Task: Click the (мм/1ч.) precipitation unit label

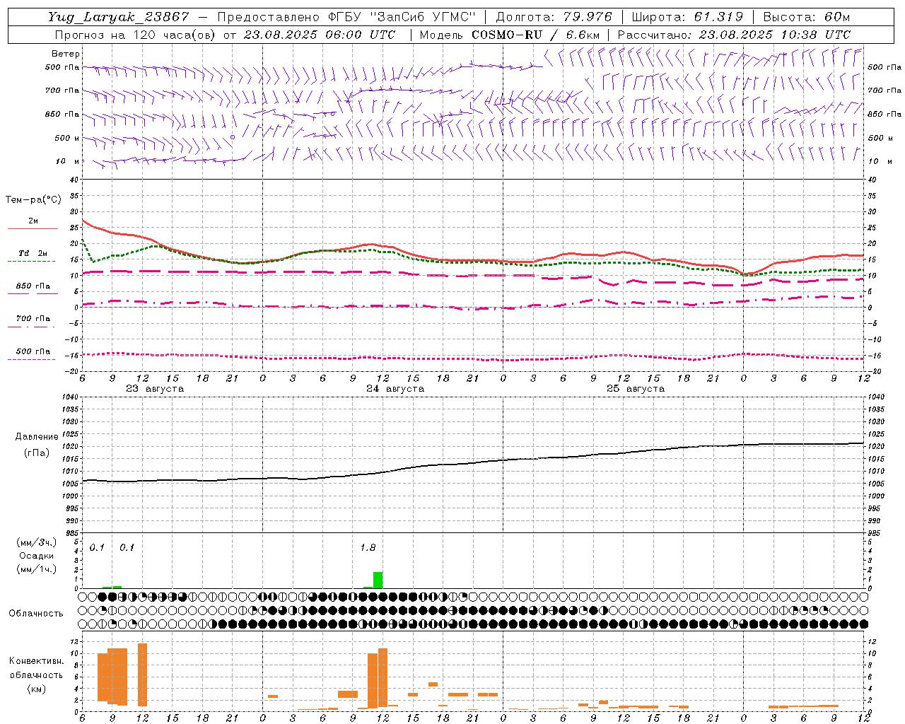Action: (37, 570)
